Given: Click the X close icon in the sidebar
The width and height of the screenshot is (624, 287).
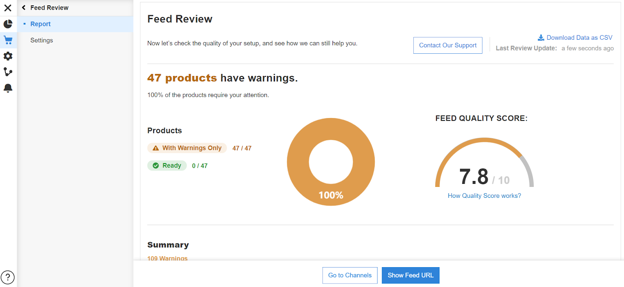Looking at the screenshot, I should point(8,8).
